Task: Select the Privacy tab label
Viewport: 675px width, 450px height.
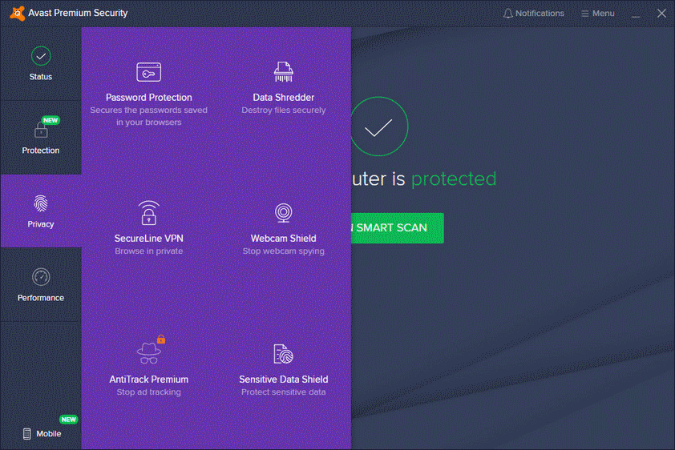Action: tap(41, 224)
